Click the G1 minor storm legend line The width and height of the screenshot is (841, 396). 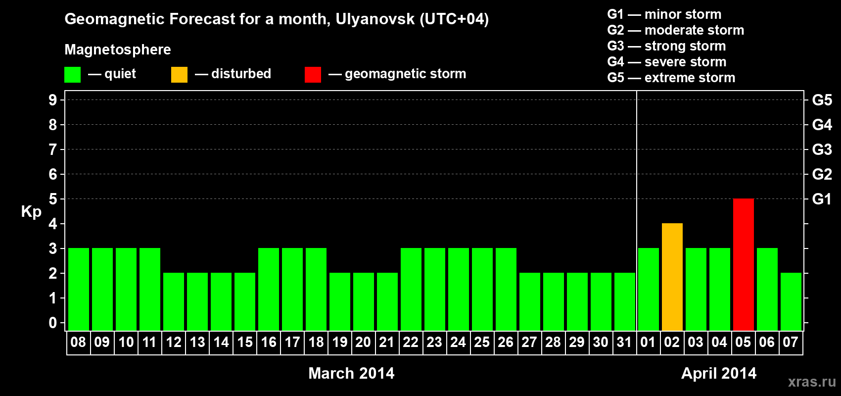pyautogui.click(x=664, y=14)
